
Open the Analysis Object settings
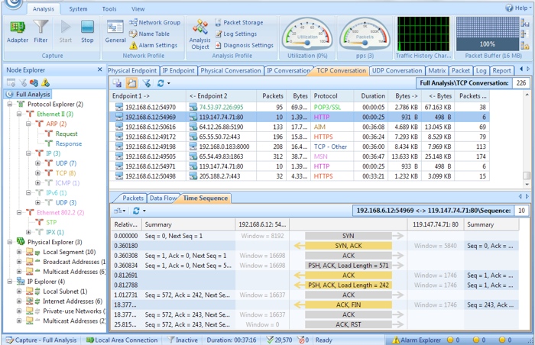click(x=200, y=34)
